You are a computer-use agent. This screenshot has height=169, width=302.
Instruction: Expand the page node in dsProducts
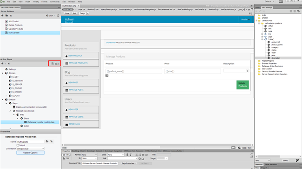pos(262,37)
